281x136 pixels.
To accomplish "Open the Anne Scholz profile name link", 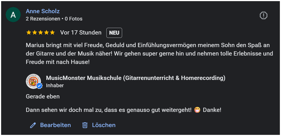I will (x=43, y=11).
